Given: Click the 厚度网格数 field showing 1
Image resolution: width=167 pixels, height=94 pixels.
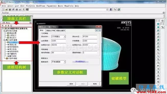Looking at the screenshot, I should click(90, 52).
